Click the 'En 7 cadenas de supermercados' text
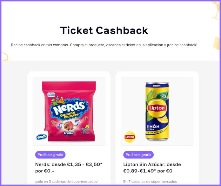This screenshot has height=186, width=221. pyautogui.click(x=150, y=182)
